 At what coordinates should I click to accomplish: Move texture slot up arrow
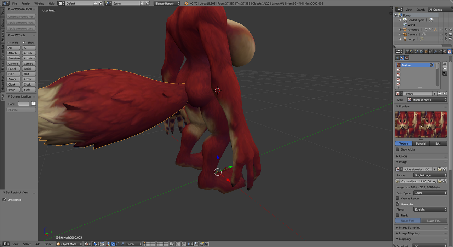(445, 64)
